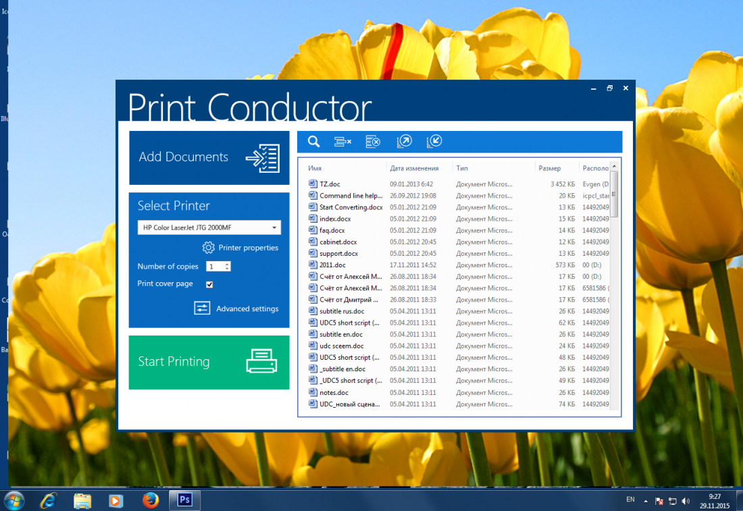The image size is (743, 511).
Task: Sort by the Располо... column header
Action: pyautogui.click(x=596, y=168)
